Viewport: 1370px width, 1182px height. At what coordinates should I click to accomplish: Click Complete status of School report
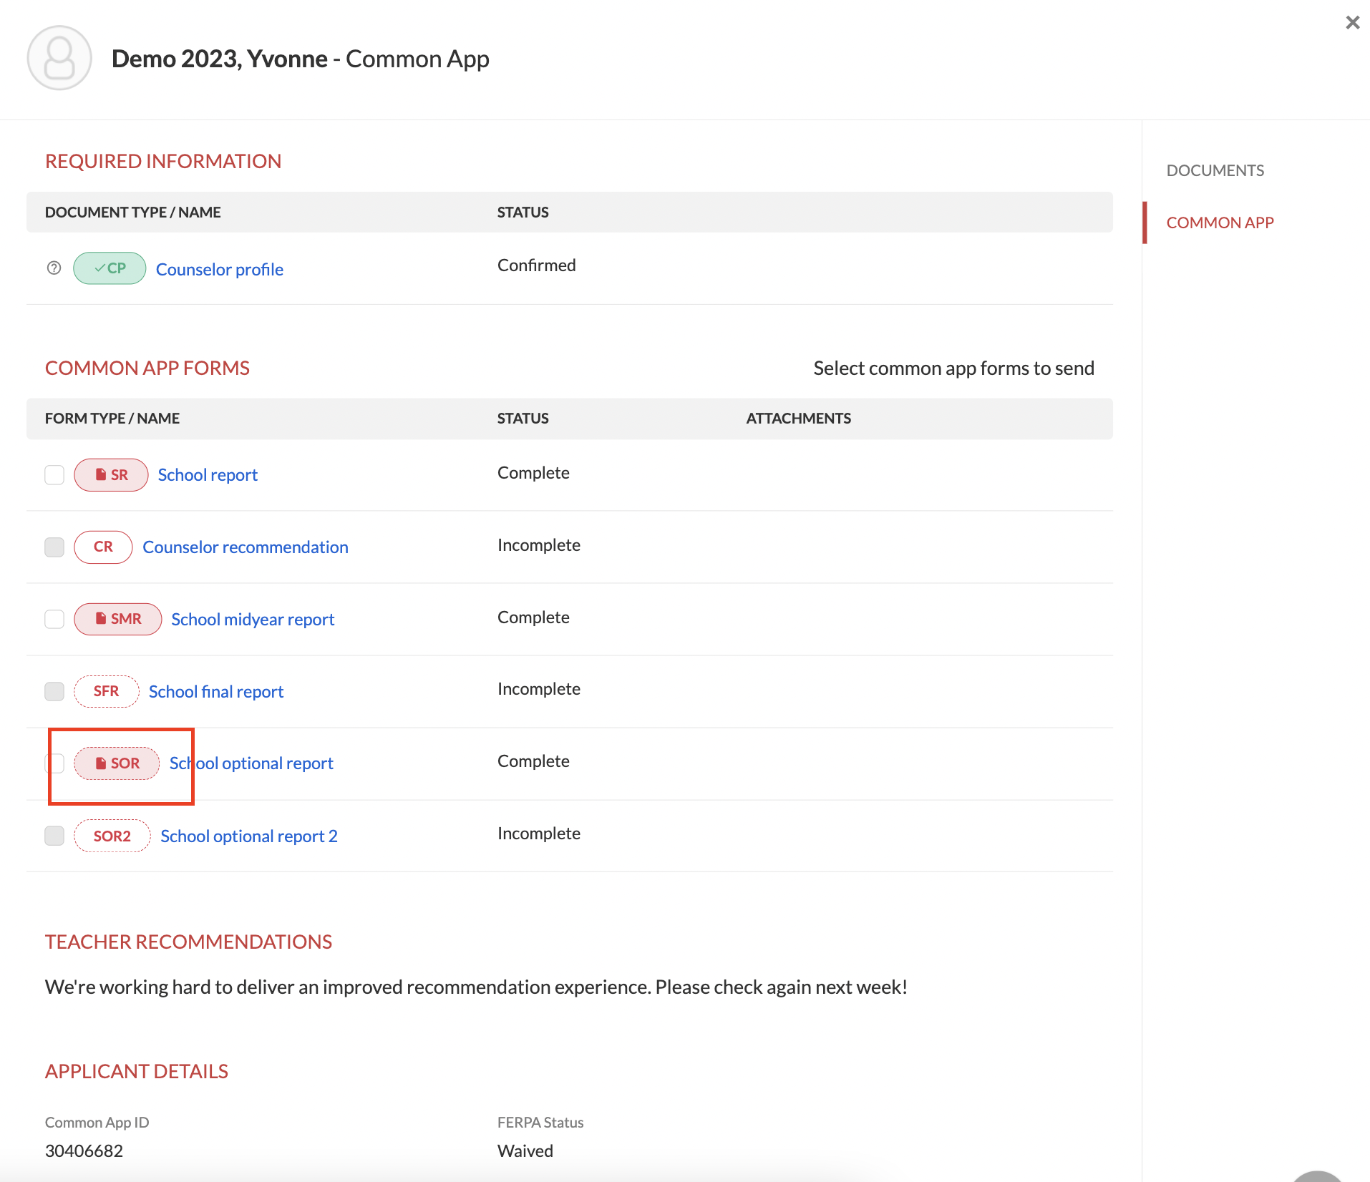(x=533, y=473)
